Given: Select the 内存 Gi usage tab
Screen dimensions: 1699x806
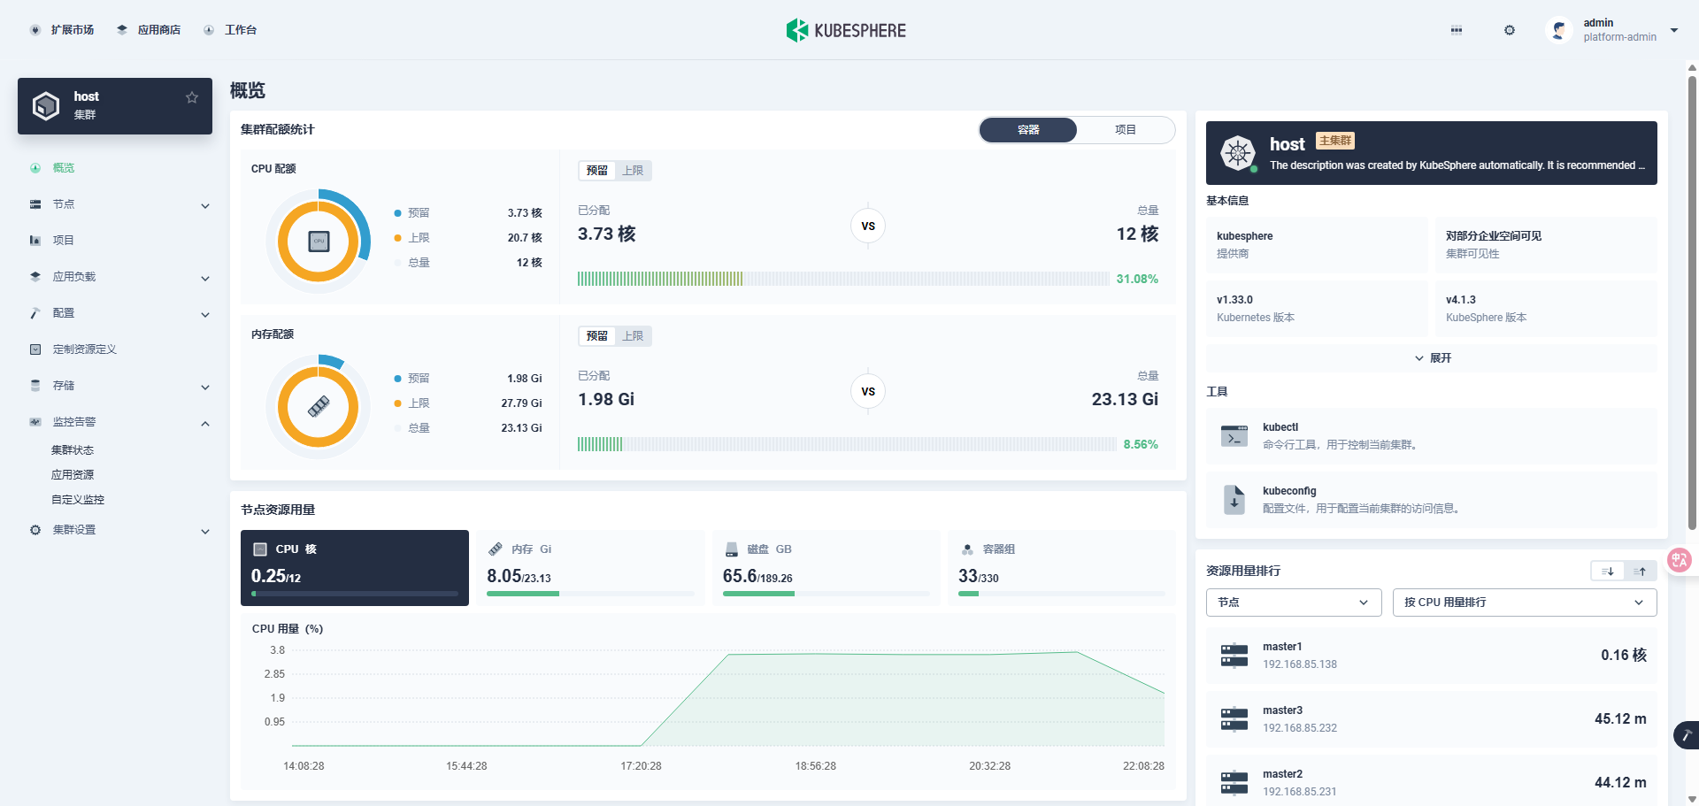Looking at the screenshot, I should (591, 568).
